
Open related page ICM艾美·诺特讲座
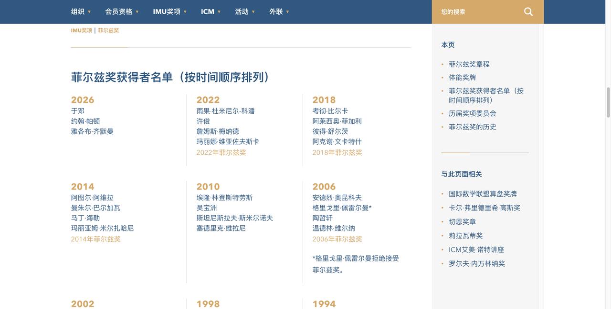click(x=476, y=250)
